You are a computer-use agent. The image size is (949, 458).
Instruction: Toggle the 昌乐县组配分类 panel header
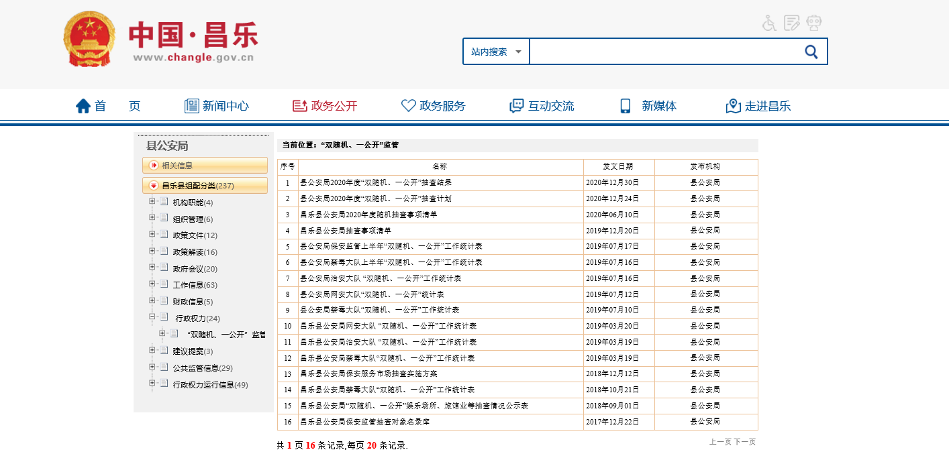pyautogui.click(x=205, y=186)
